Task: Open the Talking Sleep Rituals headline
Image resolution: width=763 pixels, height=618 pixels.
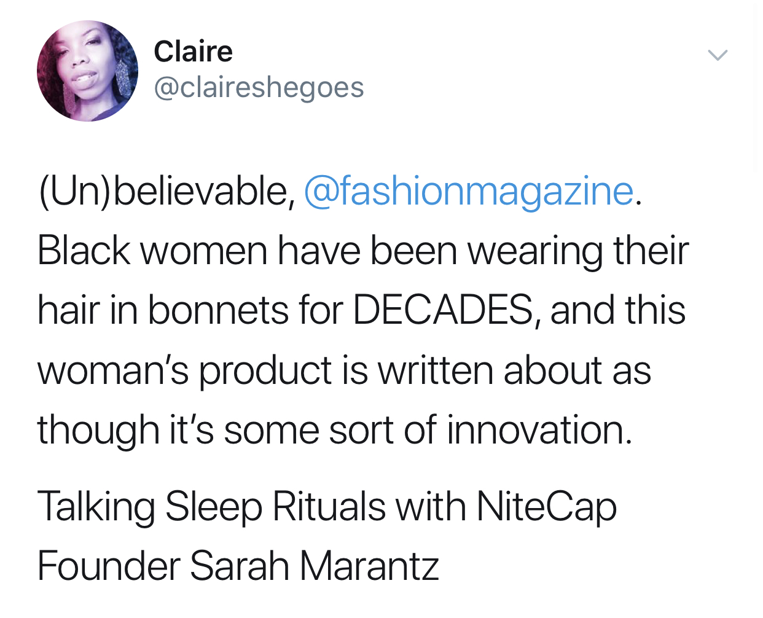Action: point(326,507)
